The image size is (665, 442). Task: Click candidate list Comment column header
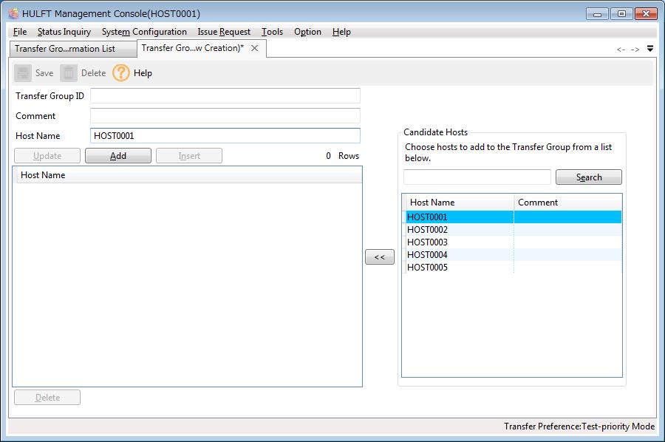[x=568, y=203]
